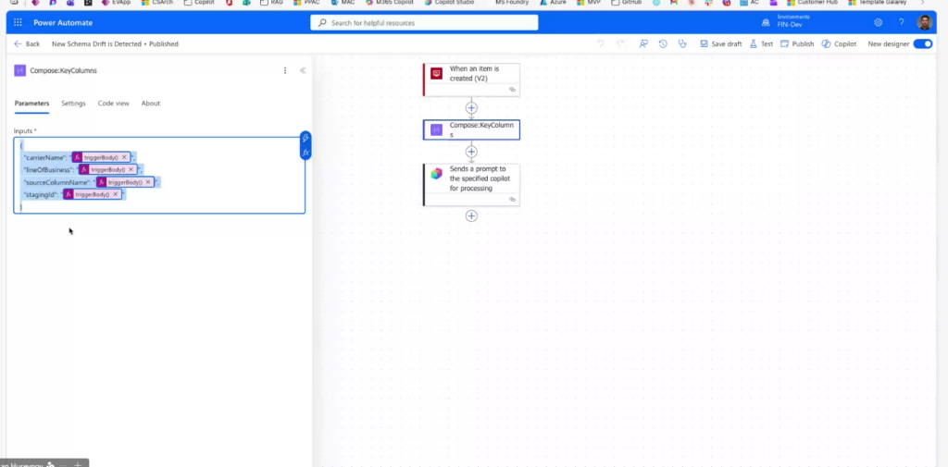This screenshot has width=948, height=467.
Task: Click the 'Inputs *' label
Action: click(25, 131)
